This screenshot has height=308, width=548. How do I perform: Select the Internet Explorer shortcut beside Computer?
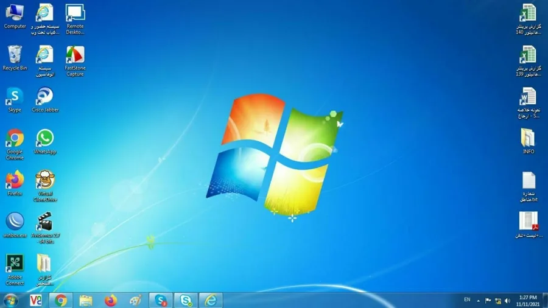[45, 19]
